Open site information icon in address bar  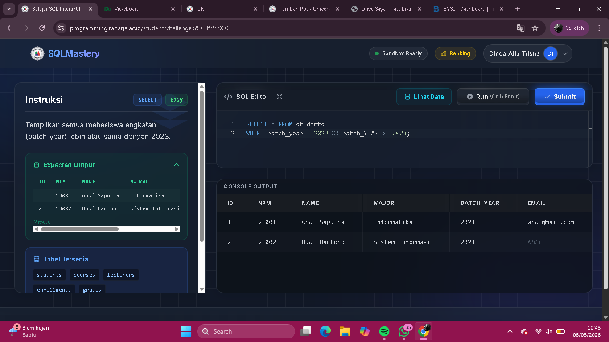click(x=61, y=28)
